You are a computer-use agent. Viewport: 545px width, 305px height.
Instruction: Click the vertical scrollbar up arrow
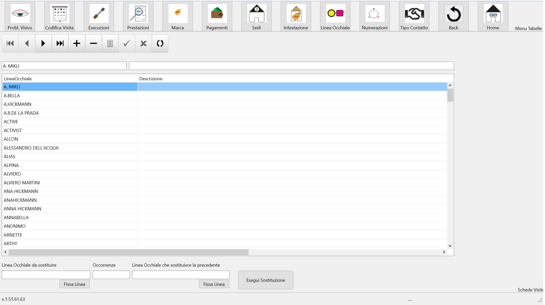450,86
